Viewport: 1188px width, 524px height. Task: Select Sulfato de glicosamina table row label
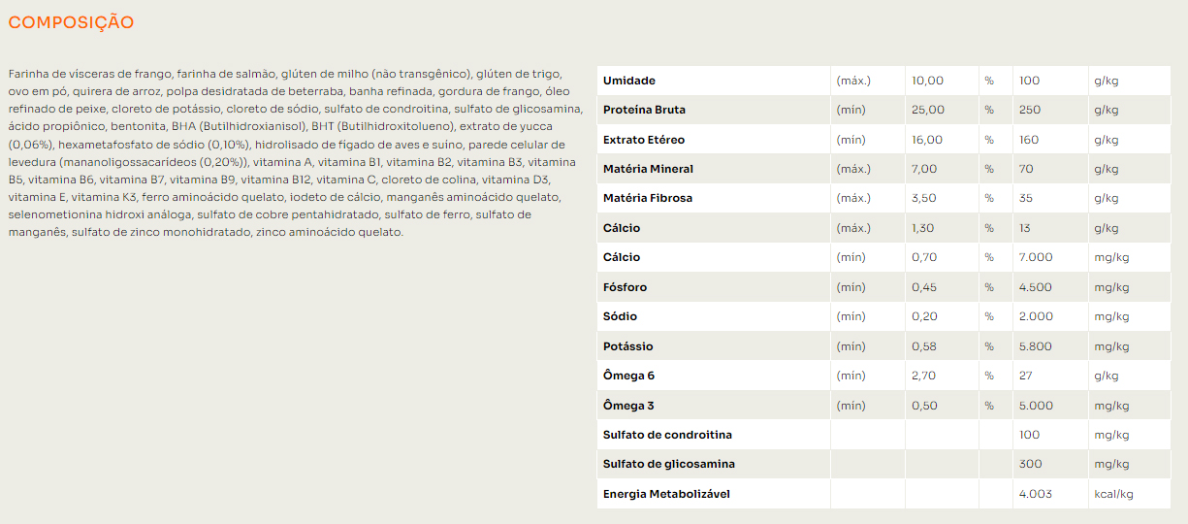[669, 464]
